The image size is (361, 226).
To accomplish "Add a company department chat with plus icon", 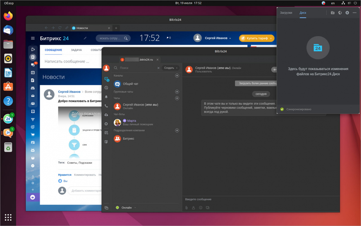I will (x=177, y=130).
